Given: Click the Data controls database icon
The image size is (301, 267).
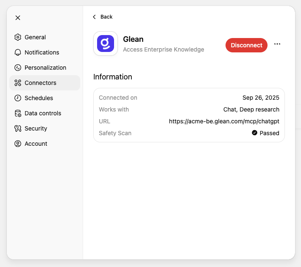Looking at the screenshot, I should click(x=18, y=113).
